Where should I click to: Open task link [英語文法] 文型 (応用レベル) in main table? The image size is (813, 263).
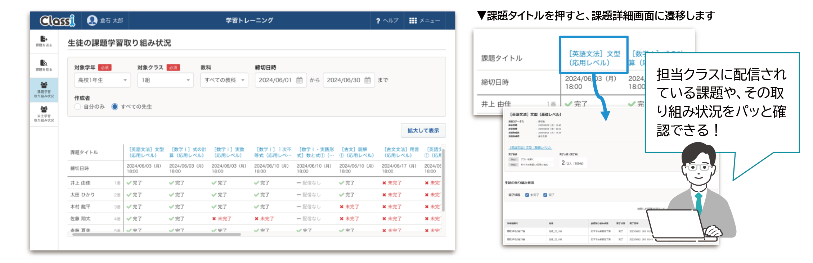[x=146, y=152]
